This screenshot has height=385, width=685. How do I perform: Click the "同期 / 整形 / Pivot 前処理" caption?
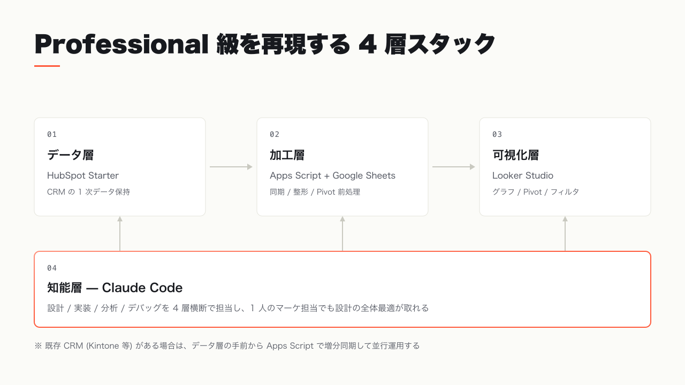315,192
